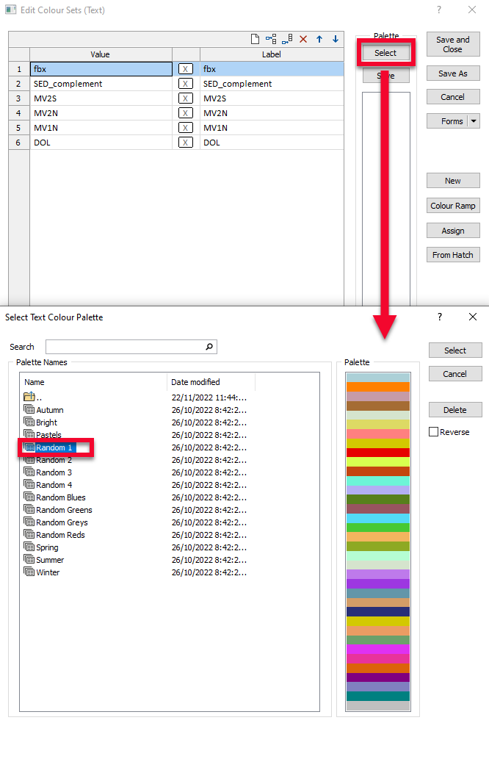The image size is (489, 759).
Task: Click the insert row icon in grid toolbar
Action: 271,39
